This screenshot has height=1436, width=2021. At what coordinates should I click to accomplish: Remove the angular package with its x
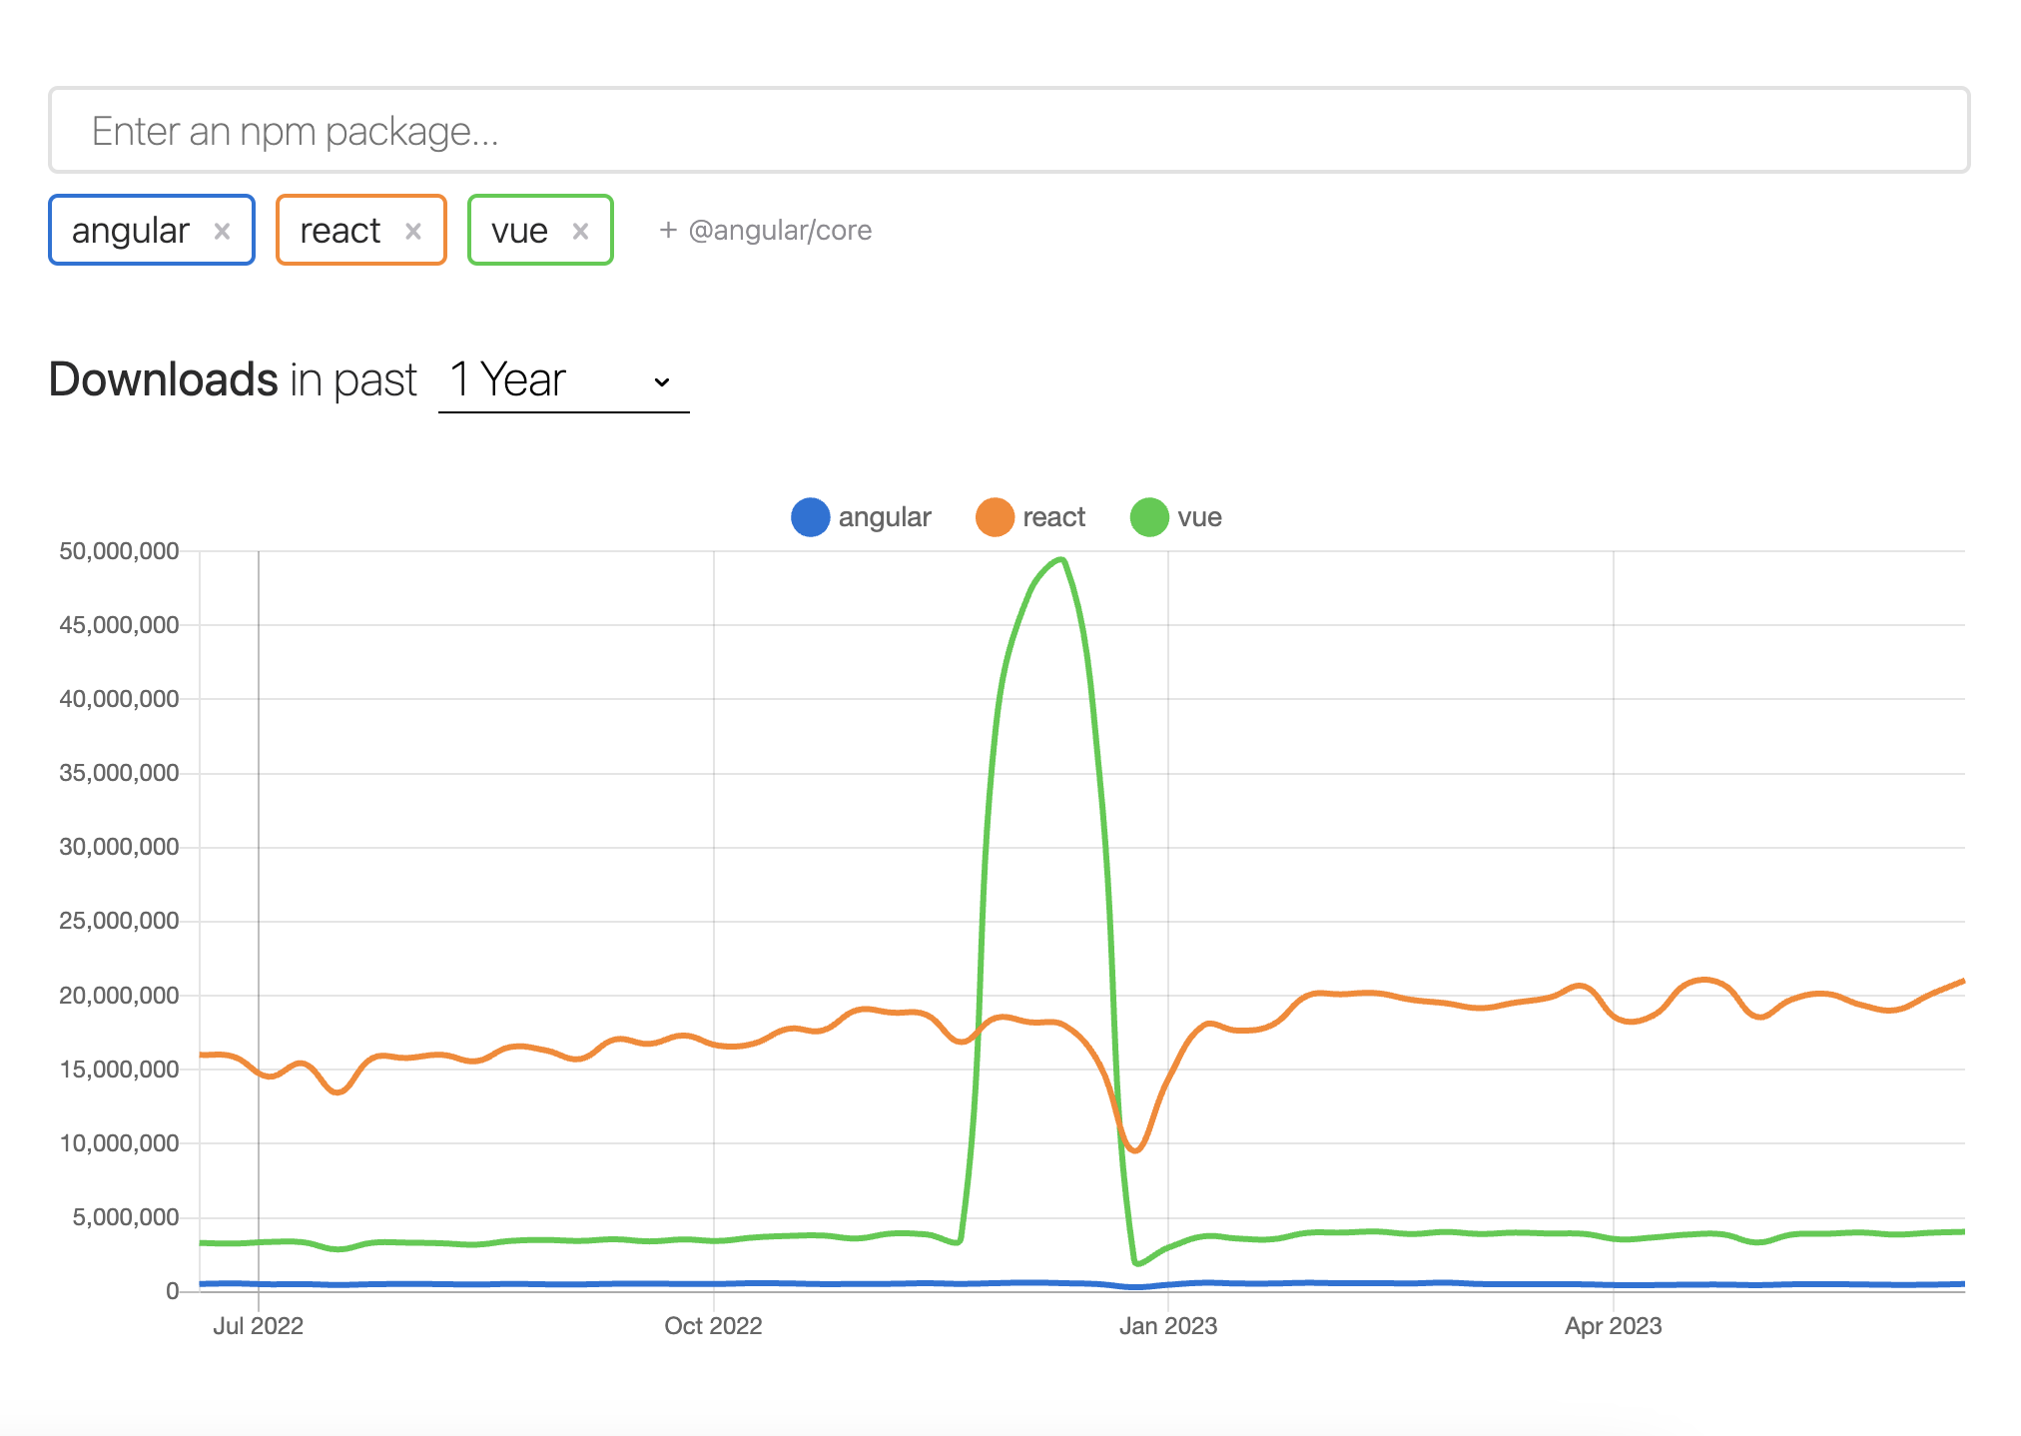[x=222, y=231]
